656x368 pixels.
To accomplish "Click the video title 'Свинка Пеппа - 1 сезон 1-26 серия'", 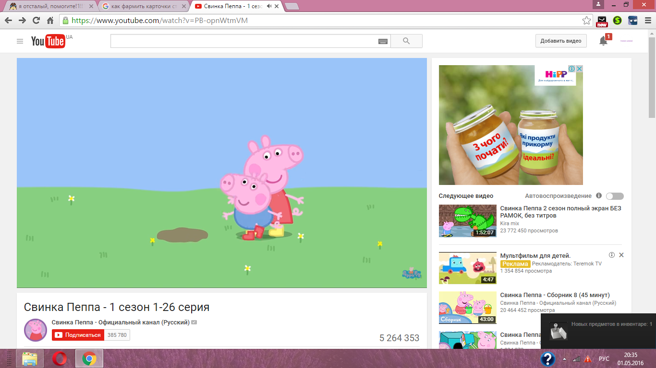I will coord(117,307).
